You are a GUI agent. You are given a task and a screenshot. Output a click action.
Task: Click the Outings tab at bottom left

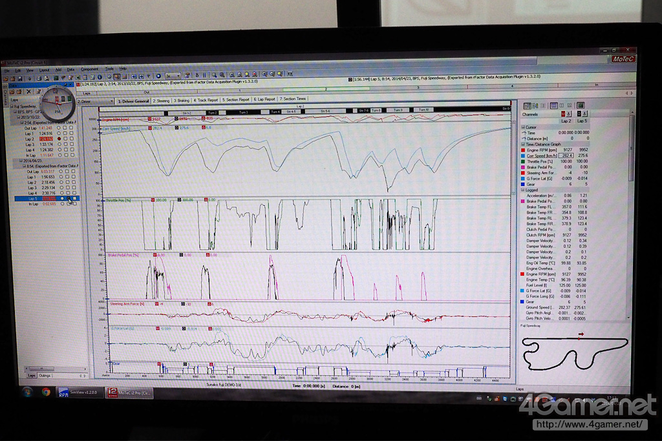(45, 375)
